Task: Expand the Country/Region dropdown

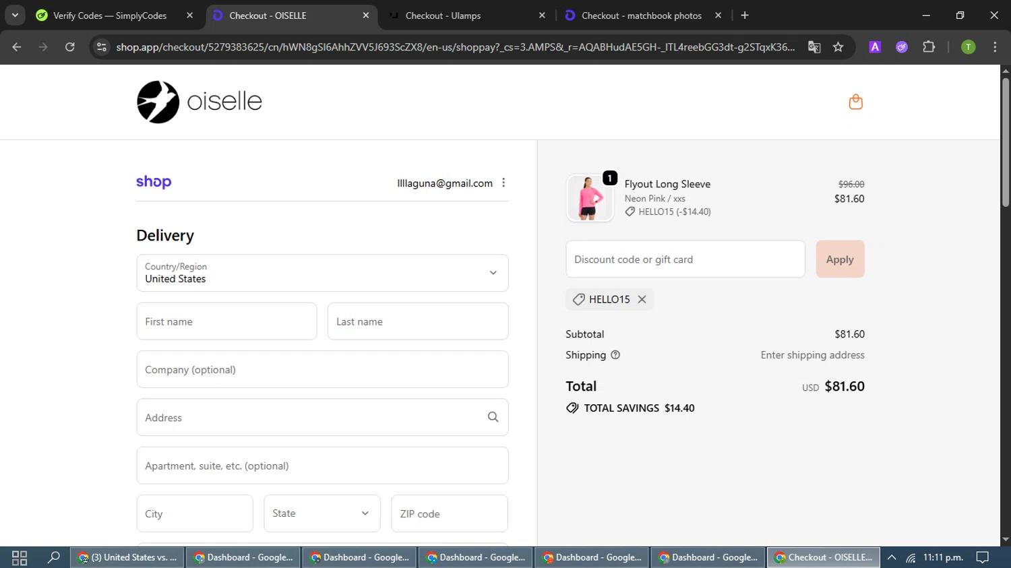Action: (322, 273)
